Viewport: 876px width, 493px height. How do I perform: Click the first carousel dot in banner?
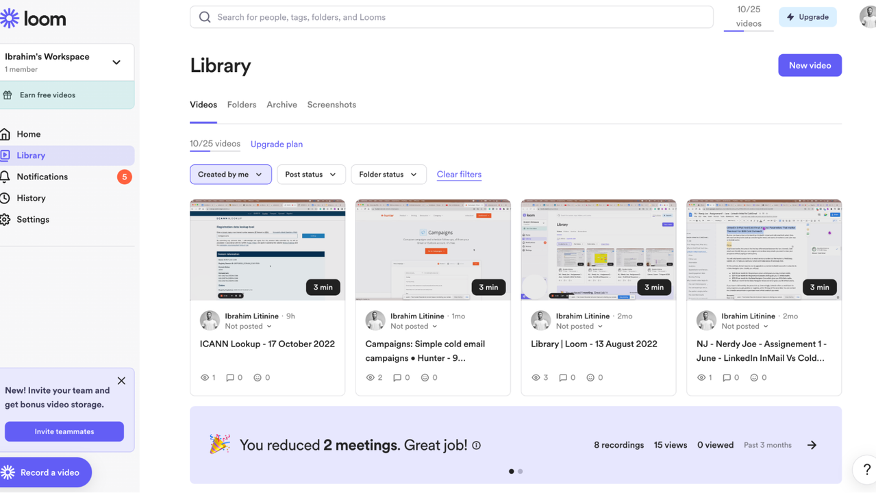(x=511, y=471)
